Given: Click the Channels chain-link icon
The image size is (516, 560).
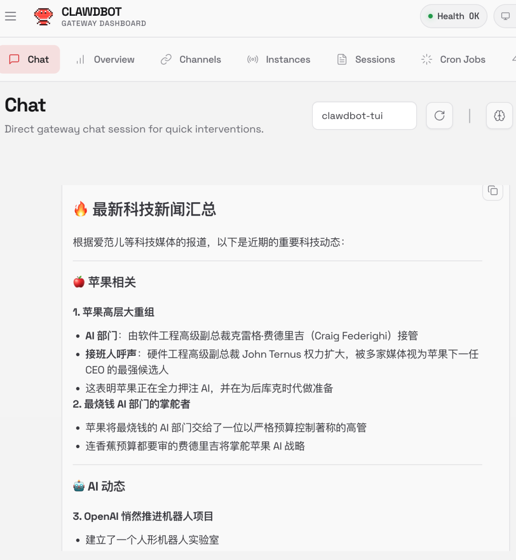Looking at the screenshot, I should coord(166,59).
